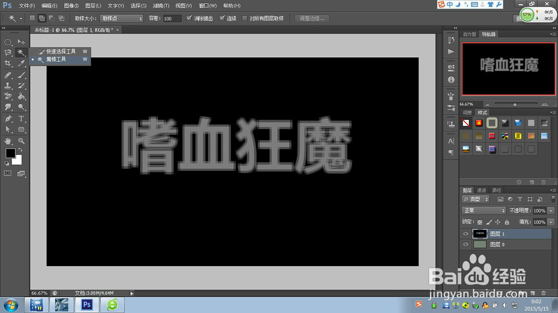Select the Elliptical Marquee tool
558x313 pixels.
pos(8,42)
